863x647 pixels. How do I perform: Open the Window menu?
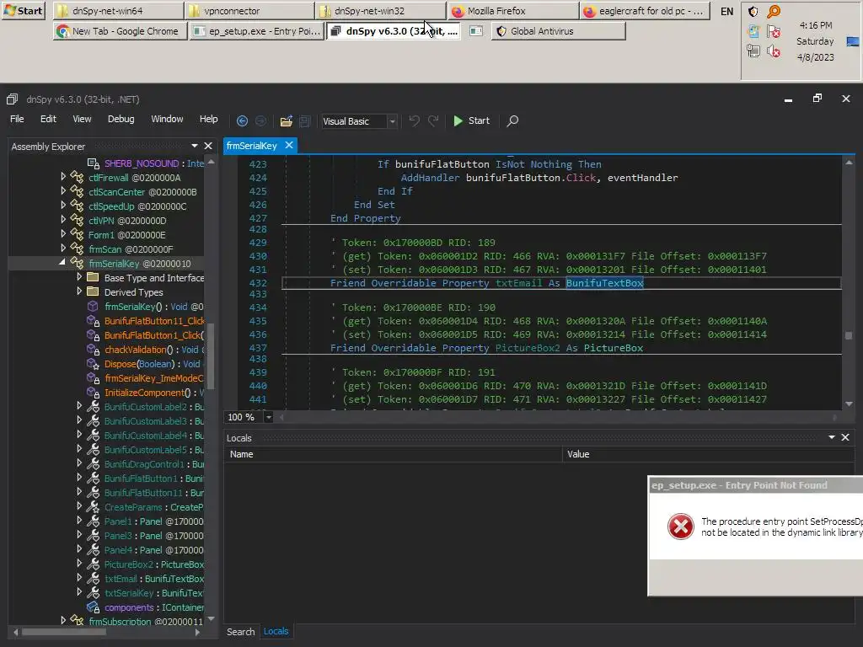pos(167,119)
